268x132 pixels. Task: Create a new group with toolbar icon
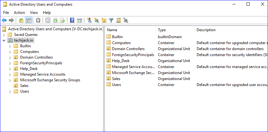(97, 20)
